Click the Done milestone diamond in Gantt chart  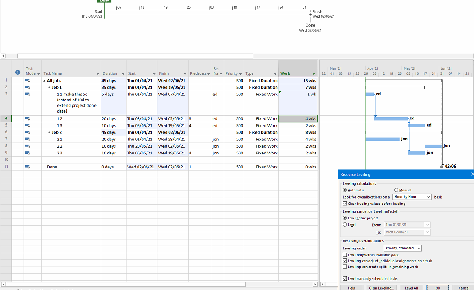[442, 166]
